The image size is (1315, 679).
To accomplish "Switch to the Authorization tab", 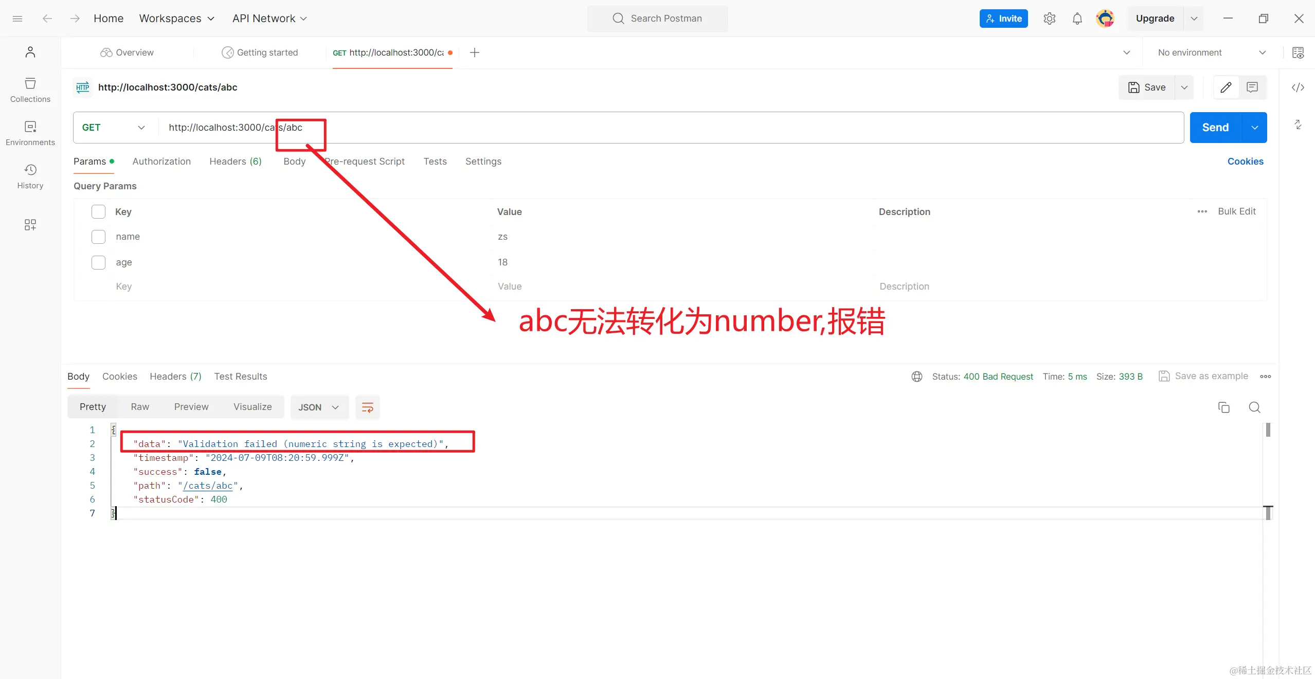I will tap(161, 161).
